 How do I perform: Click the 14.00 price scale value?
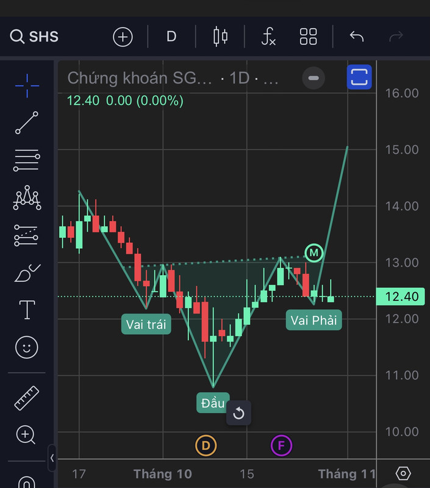coord(402,206)
